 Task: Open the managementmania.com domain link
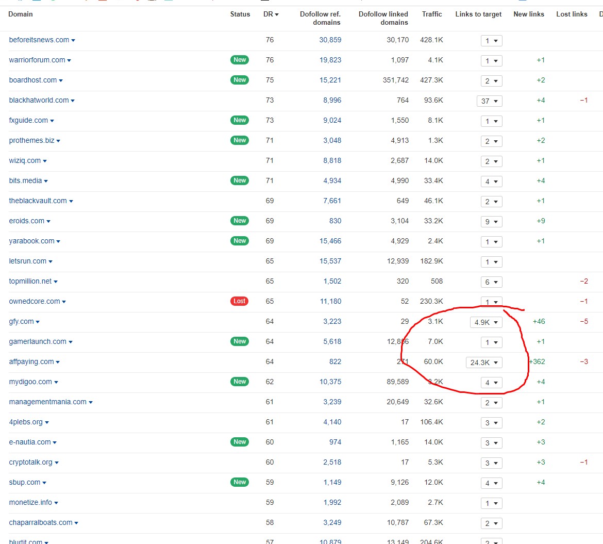(x=48, y=402)
